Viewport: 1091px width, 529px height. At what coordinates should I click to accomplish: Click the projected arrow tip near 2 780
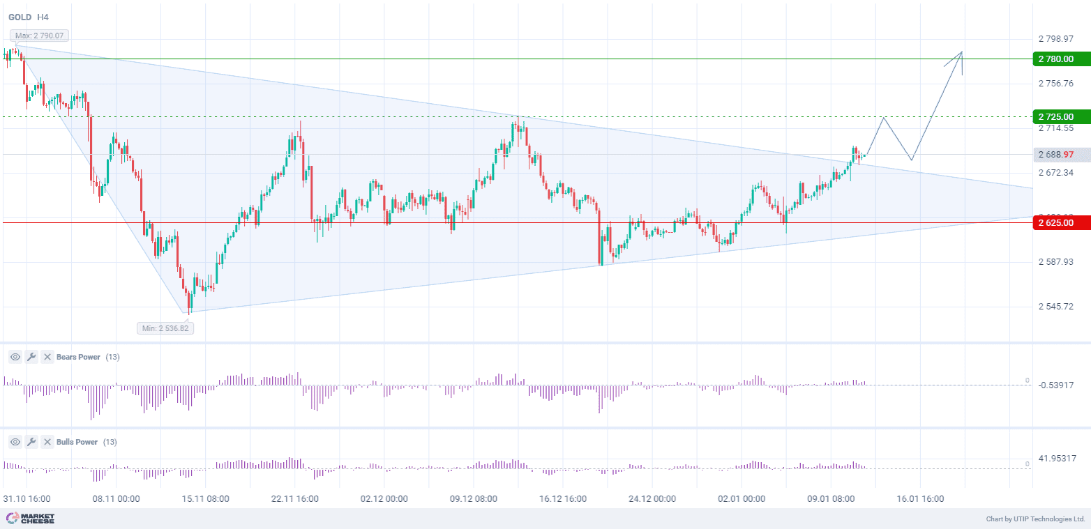(962, 52)
